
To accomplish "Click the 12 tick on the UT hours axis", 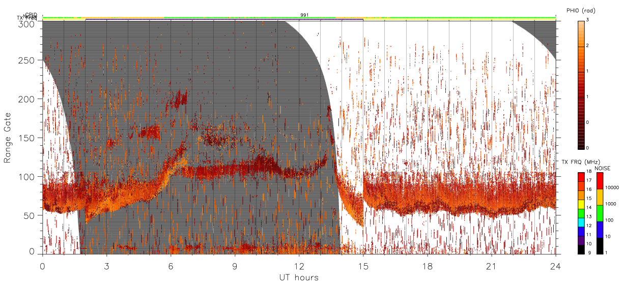I will (299, 266).
